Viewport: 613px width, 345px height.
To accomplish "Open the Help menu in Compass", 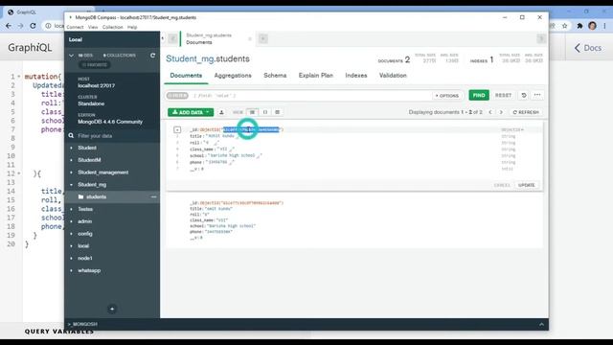I will coord(132,27).
